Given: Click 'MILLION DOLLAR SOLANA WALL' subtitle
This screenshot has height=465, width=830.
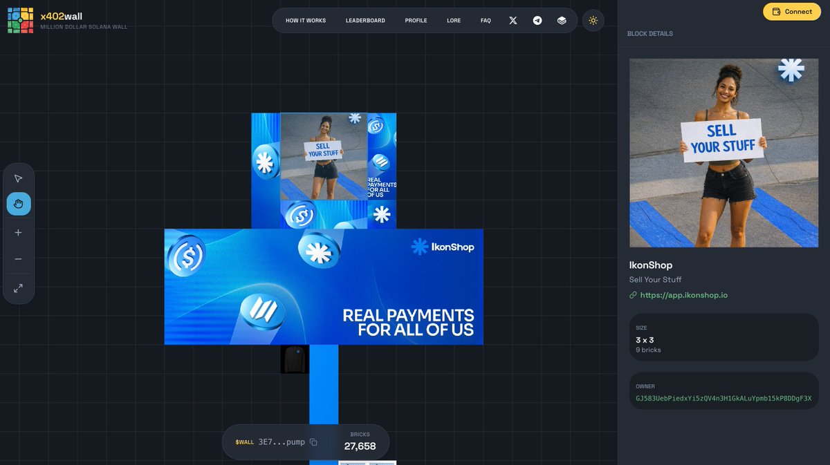Looking at the screenshot, I should pos(84,27).
